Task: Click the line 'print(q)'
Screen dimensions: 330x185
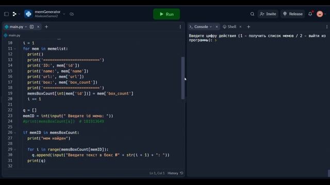Action: 37,161
